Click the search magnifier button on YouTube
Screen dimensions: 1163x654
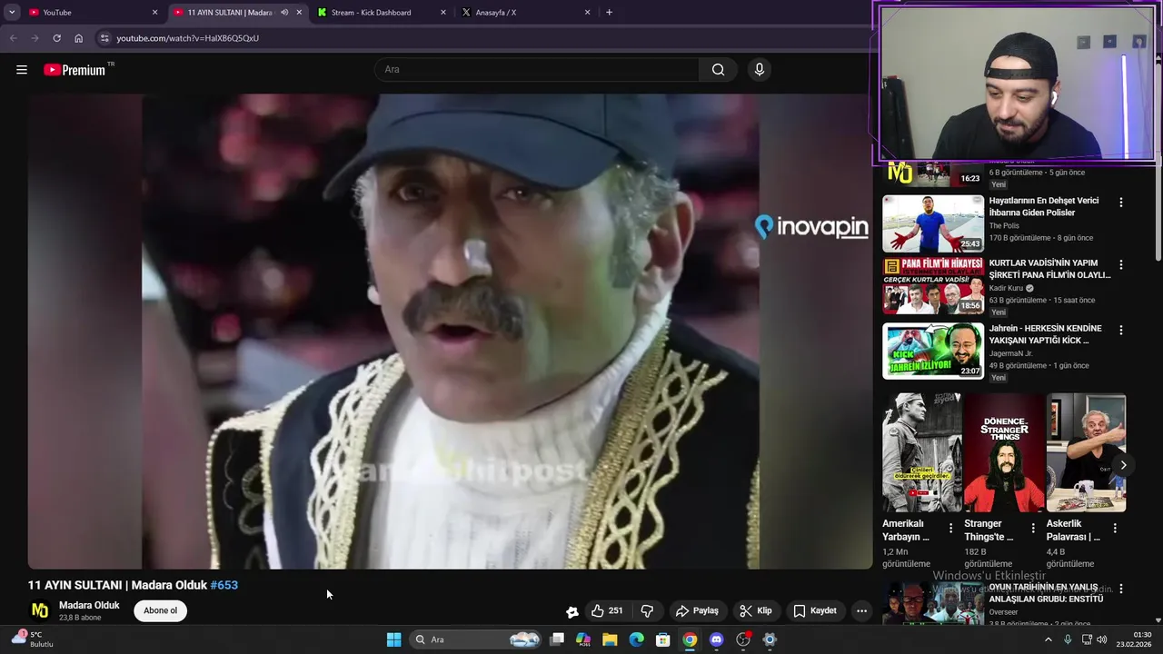[718, 70]
